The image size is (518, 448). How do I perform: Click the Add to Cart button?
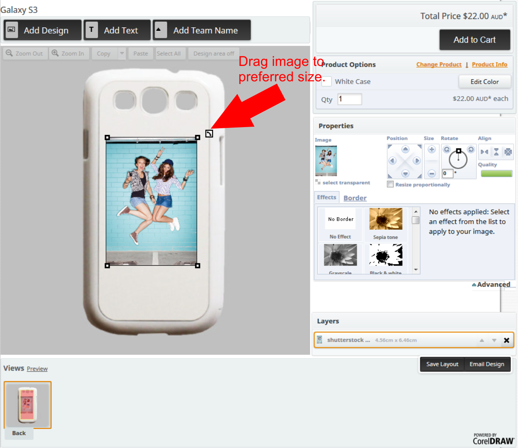coord(474,40)
